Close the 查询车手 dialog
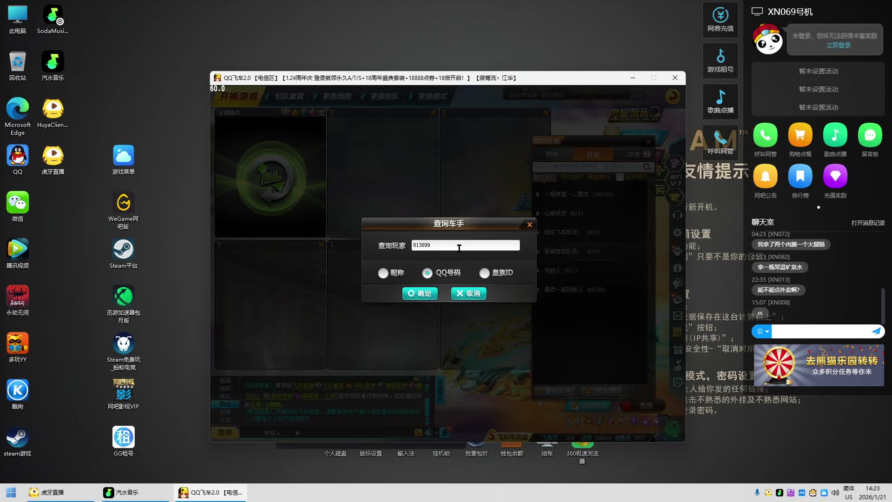 tap(530, 225)
